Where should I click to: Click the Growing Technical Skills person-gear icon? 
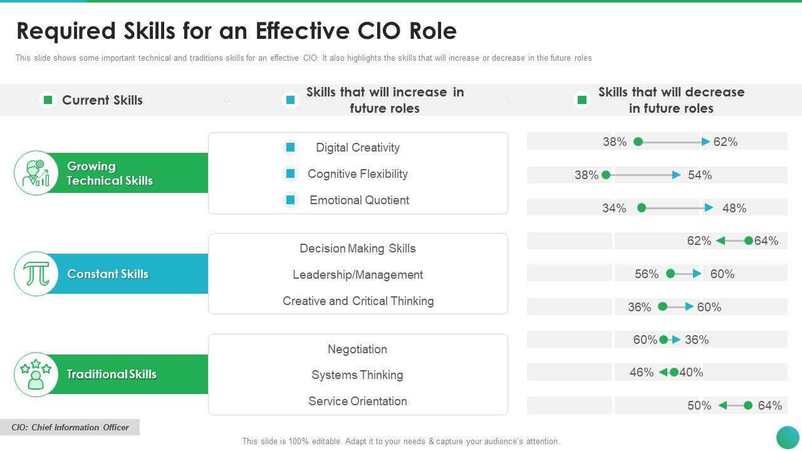click(x=36, y=173)
